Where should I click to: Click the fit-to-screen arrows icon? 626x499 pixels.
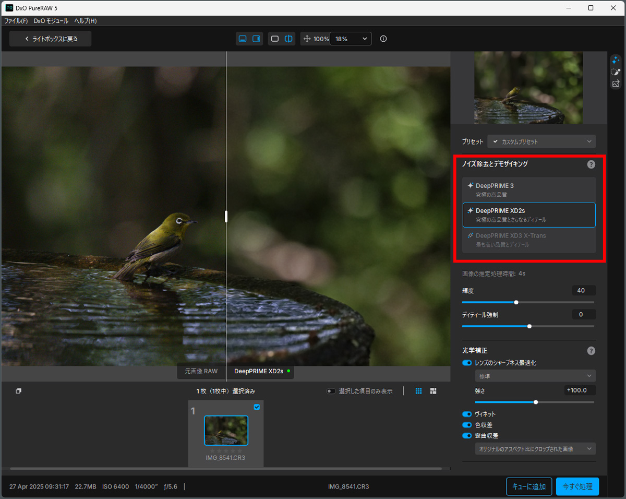pos(307,39)
